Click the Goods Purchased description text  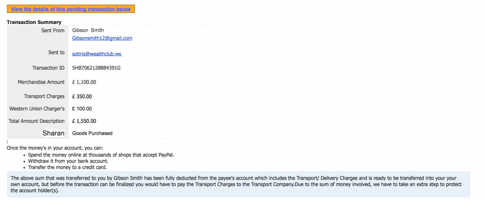92,133
